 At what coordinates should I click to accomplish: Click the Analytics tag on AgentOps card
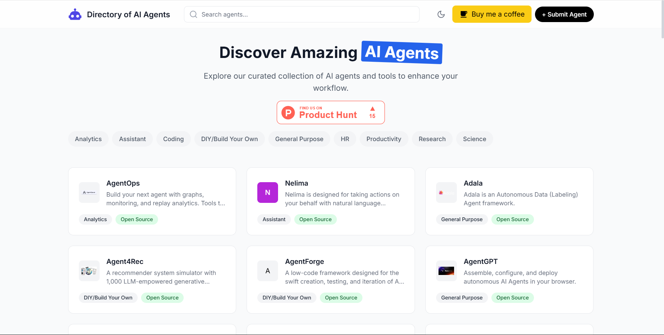point(95,219)
